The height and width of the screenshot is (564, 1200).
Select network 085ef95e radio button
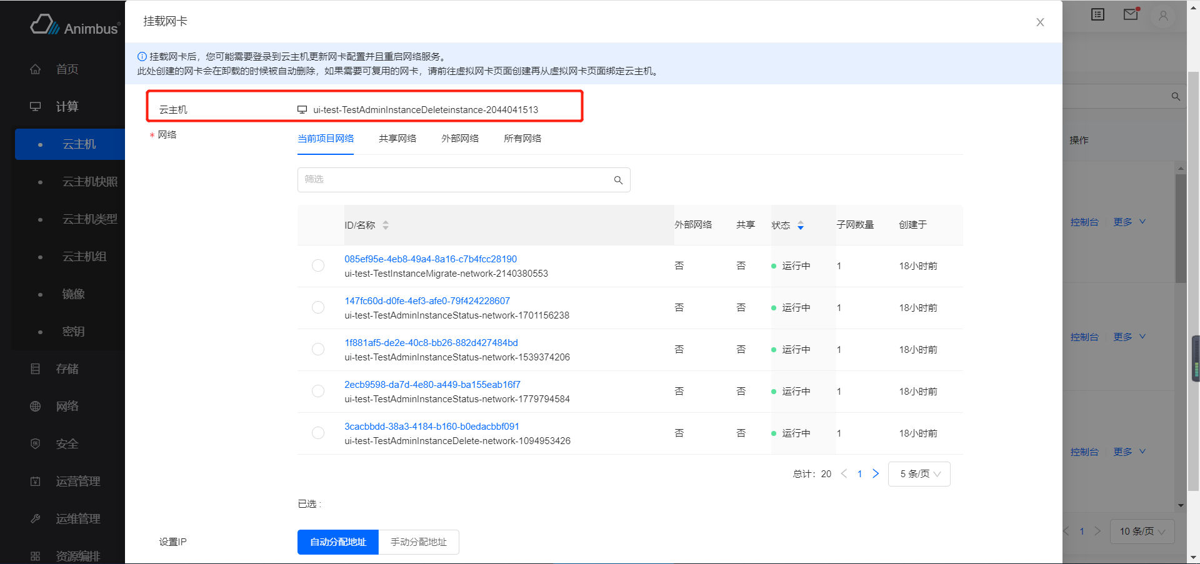[318, 266]
